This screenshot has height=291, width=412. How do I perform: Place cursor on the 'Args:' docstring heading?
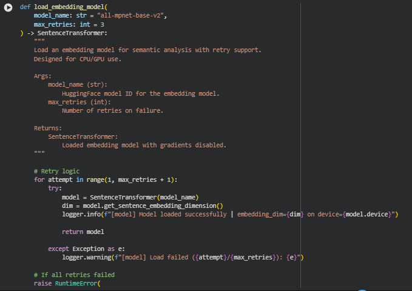coord(42,76)
